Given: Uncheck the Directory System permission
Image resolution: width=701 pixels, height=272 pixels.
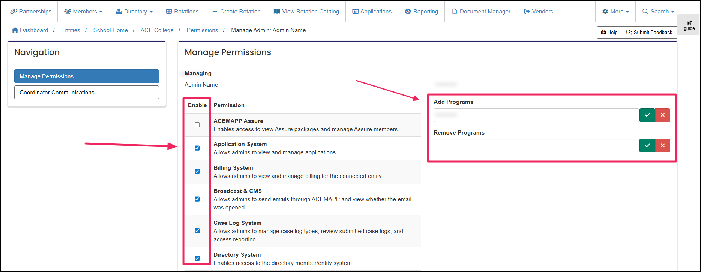Looking at the screenshot, I should pyautogui.click(x=197, y=258).
